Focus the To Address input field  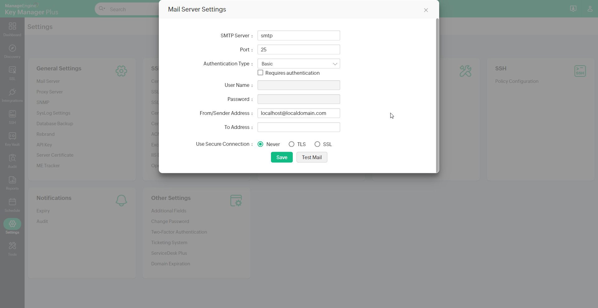tap(298, 127)
